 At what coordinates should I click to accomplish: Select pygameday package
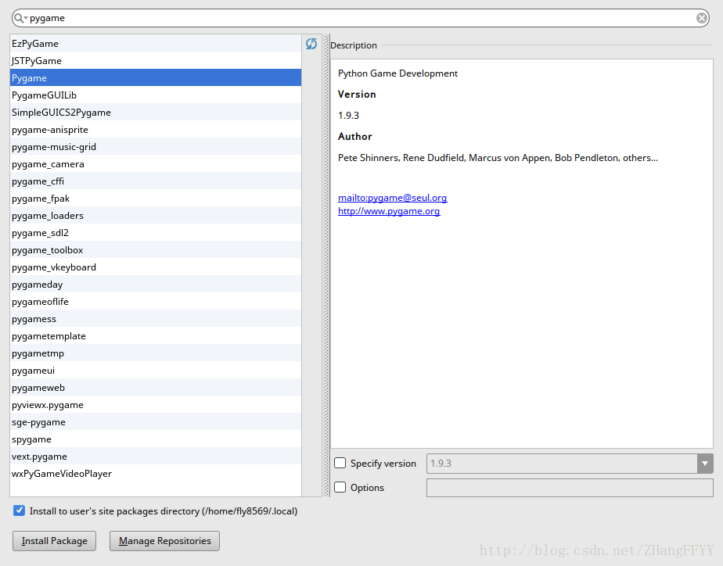[156, 284]
